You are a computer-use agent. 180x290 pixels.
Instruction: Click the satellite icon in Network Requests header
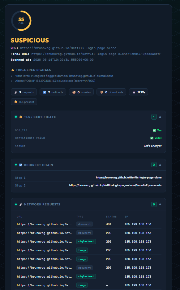21,204
